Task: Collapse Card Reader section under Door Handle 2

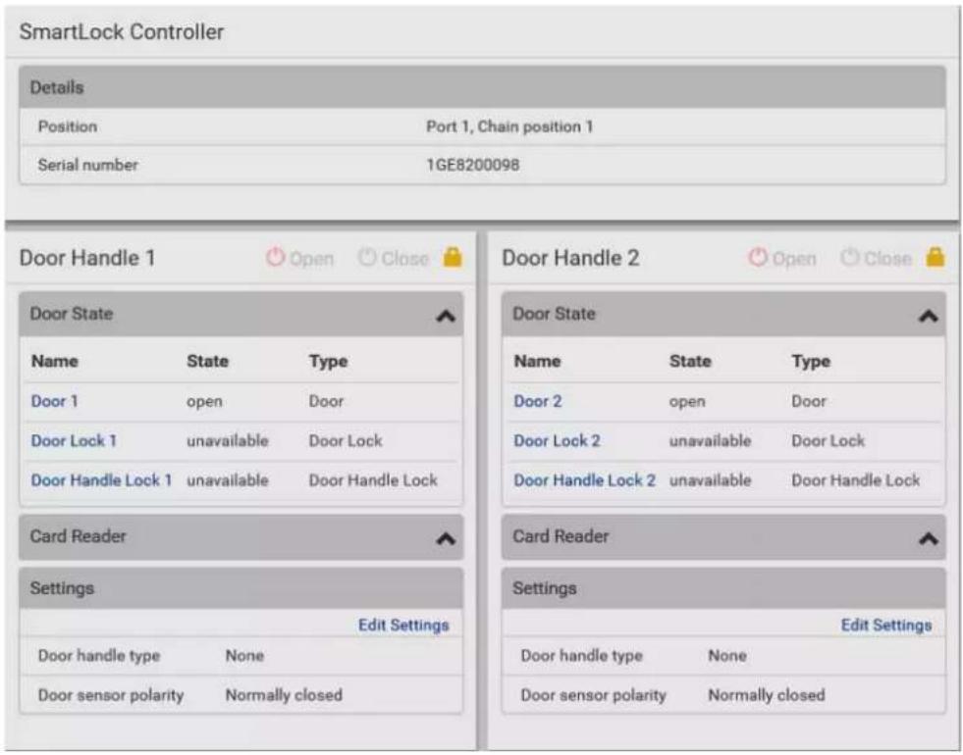Action: pyautogui.click(x=929, y=539)
